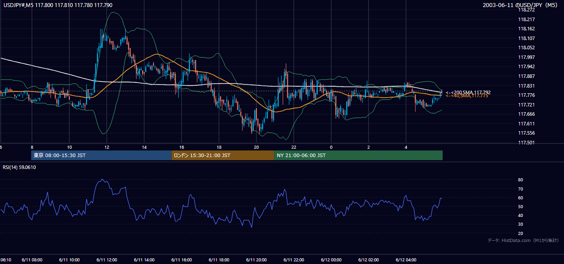The height and width of the screenshot is (264, 564).
Task: Click RSI axis level 60
Action: [x=520, y=198]
